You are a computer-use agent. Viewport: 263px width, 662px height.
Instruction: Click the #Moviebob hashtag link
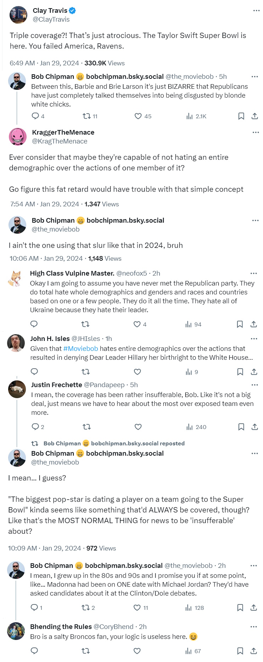click(80, 349)
